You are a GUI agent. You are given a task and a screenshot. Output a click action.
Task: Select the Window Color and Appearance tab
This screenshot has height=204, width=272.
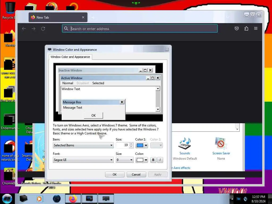[70, 57]
